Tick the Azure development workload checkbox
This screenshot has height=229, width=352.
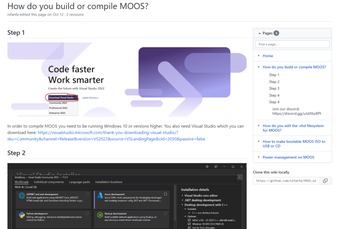point(166,194)
